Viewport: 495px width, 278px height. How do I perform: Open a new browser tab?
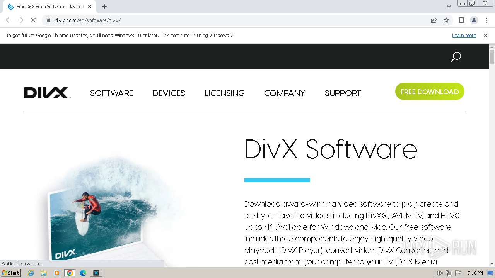[x=104, y=7]
